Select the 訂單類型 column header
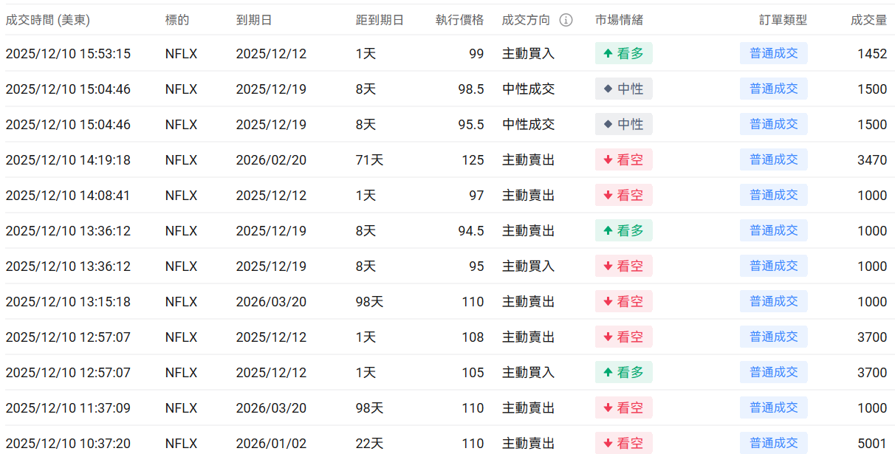 (783, 20)
